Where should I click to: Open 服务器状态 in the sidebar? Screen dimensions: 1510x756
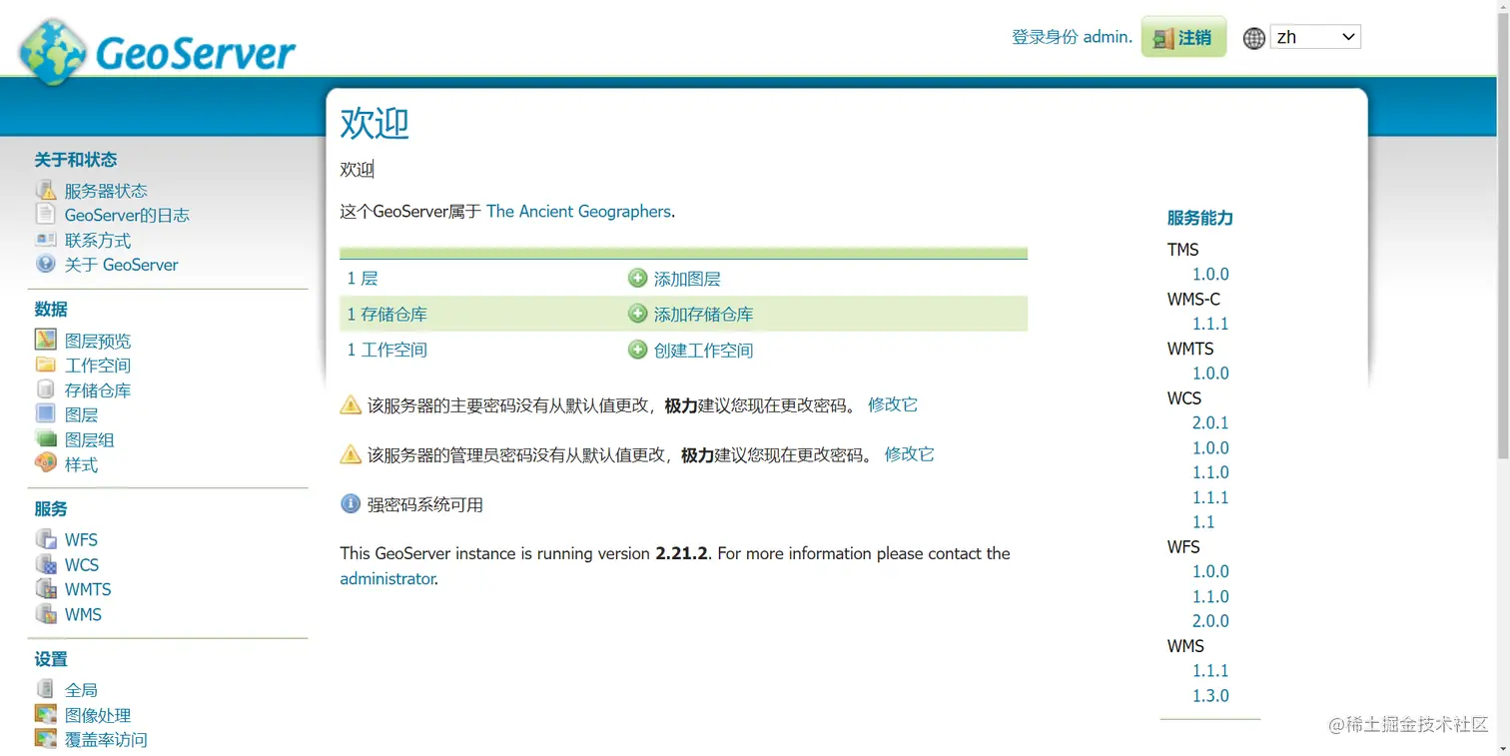(x=106, y=191)
